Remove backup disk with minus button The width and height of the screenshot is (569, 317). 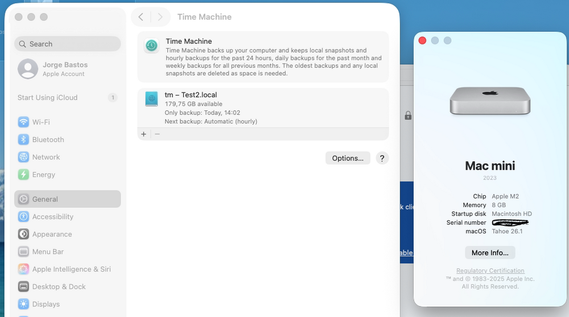(157, 134)
